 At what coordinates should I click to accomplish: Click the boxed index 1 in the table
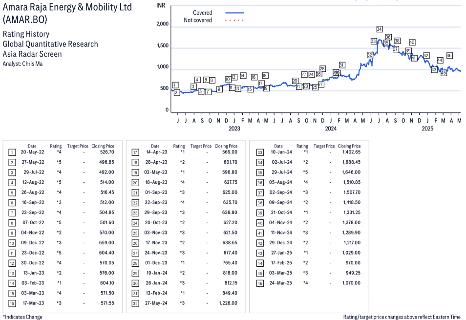[12, 153]
